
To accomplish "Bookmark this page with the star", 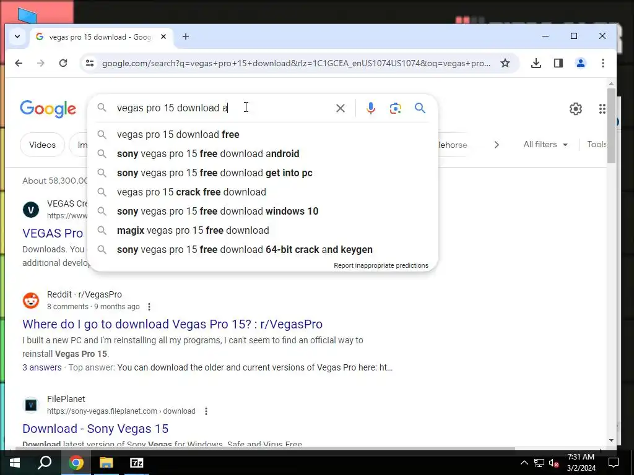I will tap(505, 63).
